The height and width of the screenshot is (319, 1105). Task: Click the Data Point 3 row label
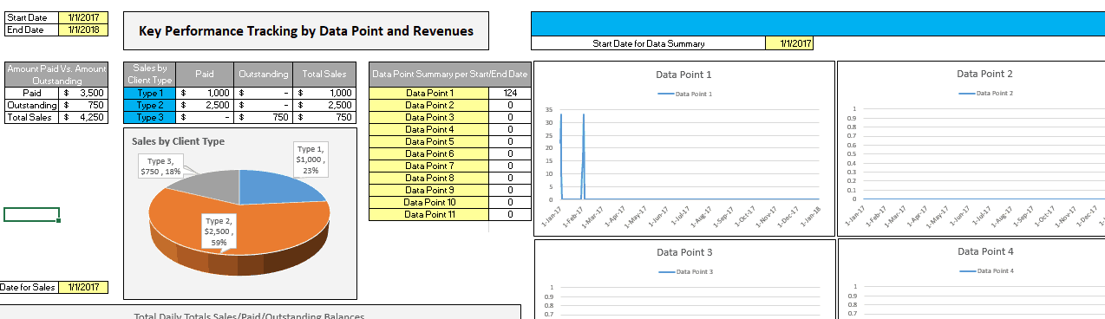pos(429,117)
